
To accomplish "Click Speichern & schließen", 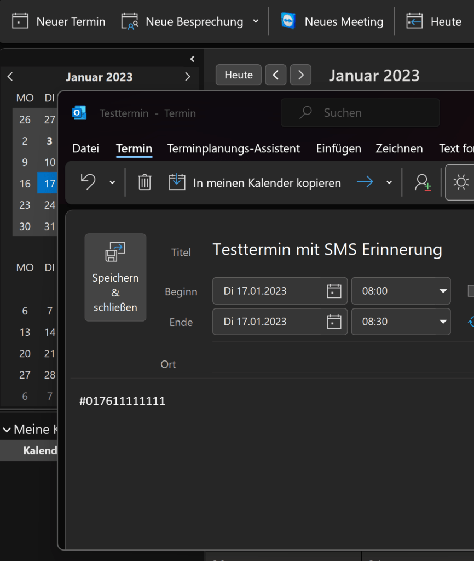I will 115,277.
